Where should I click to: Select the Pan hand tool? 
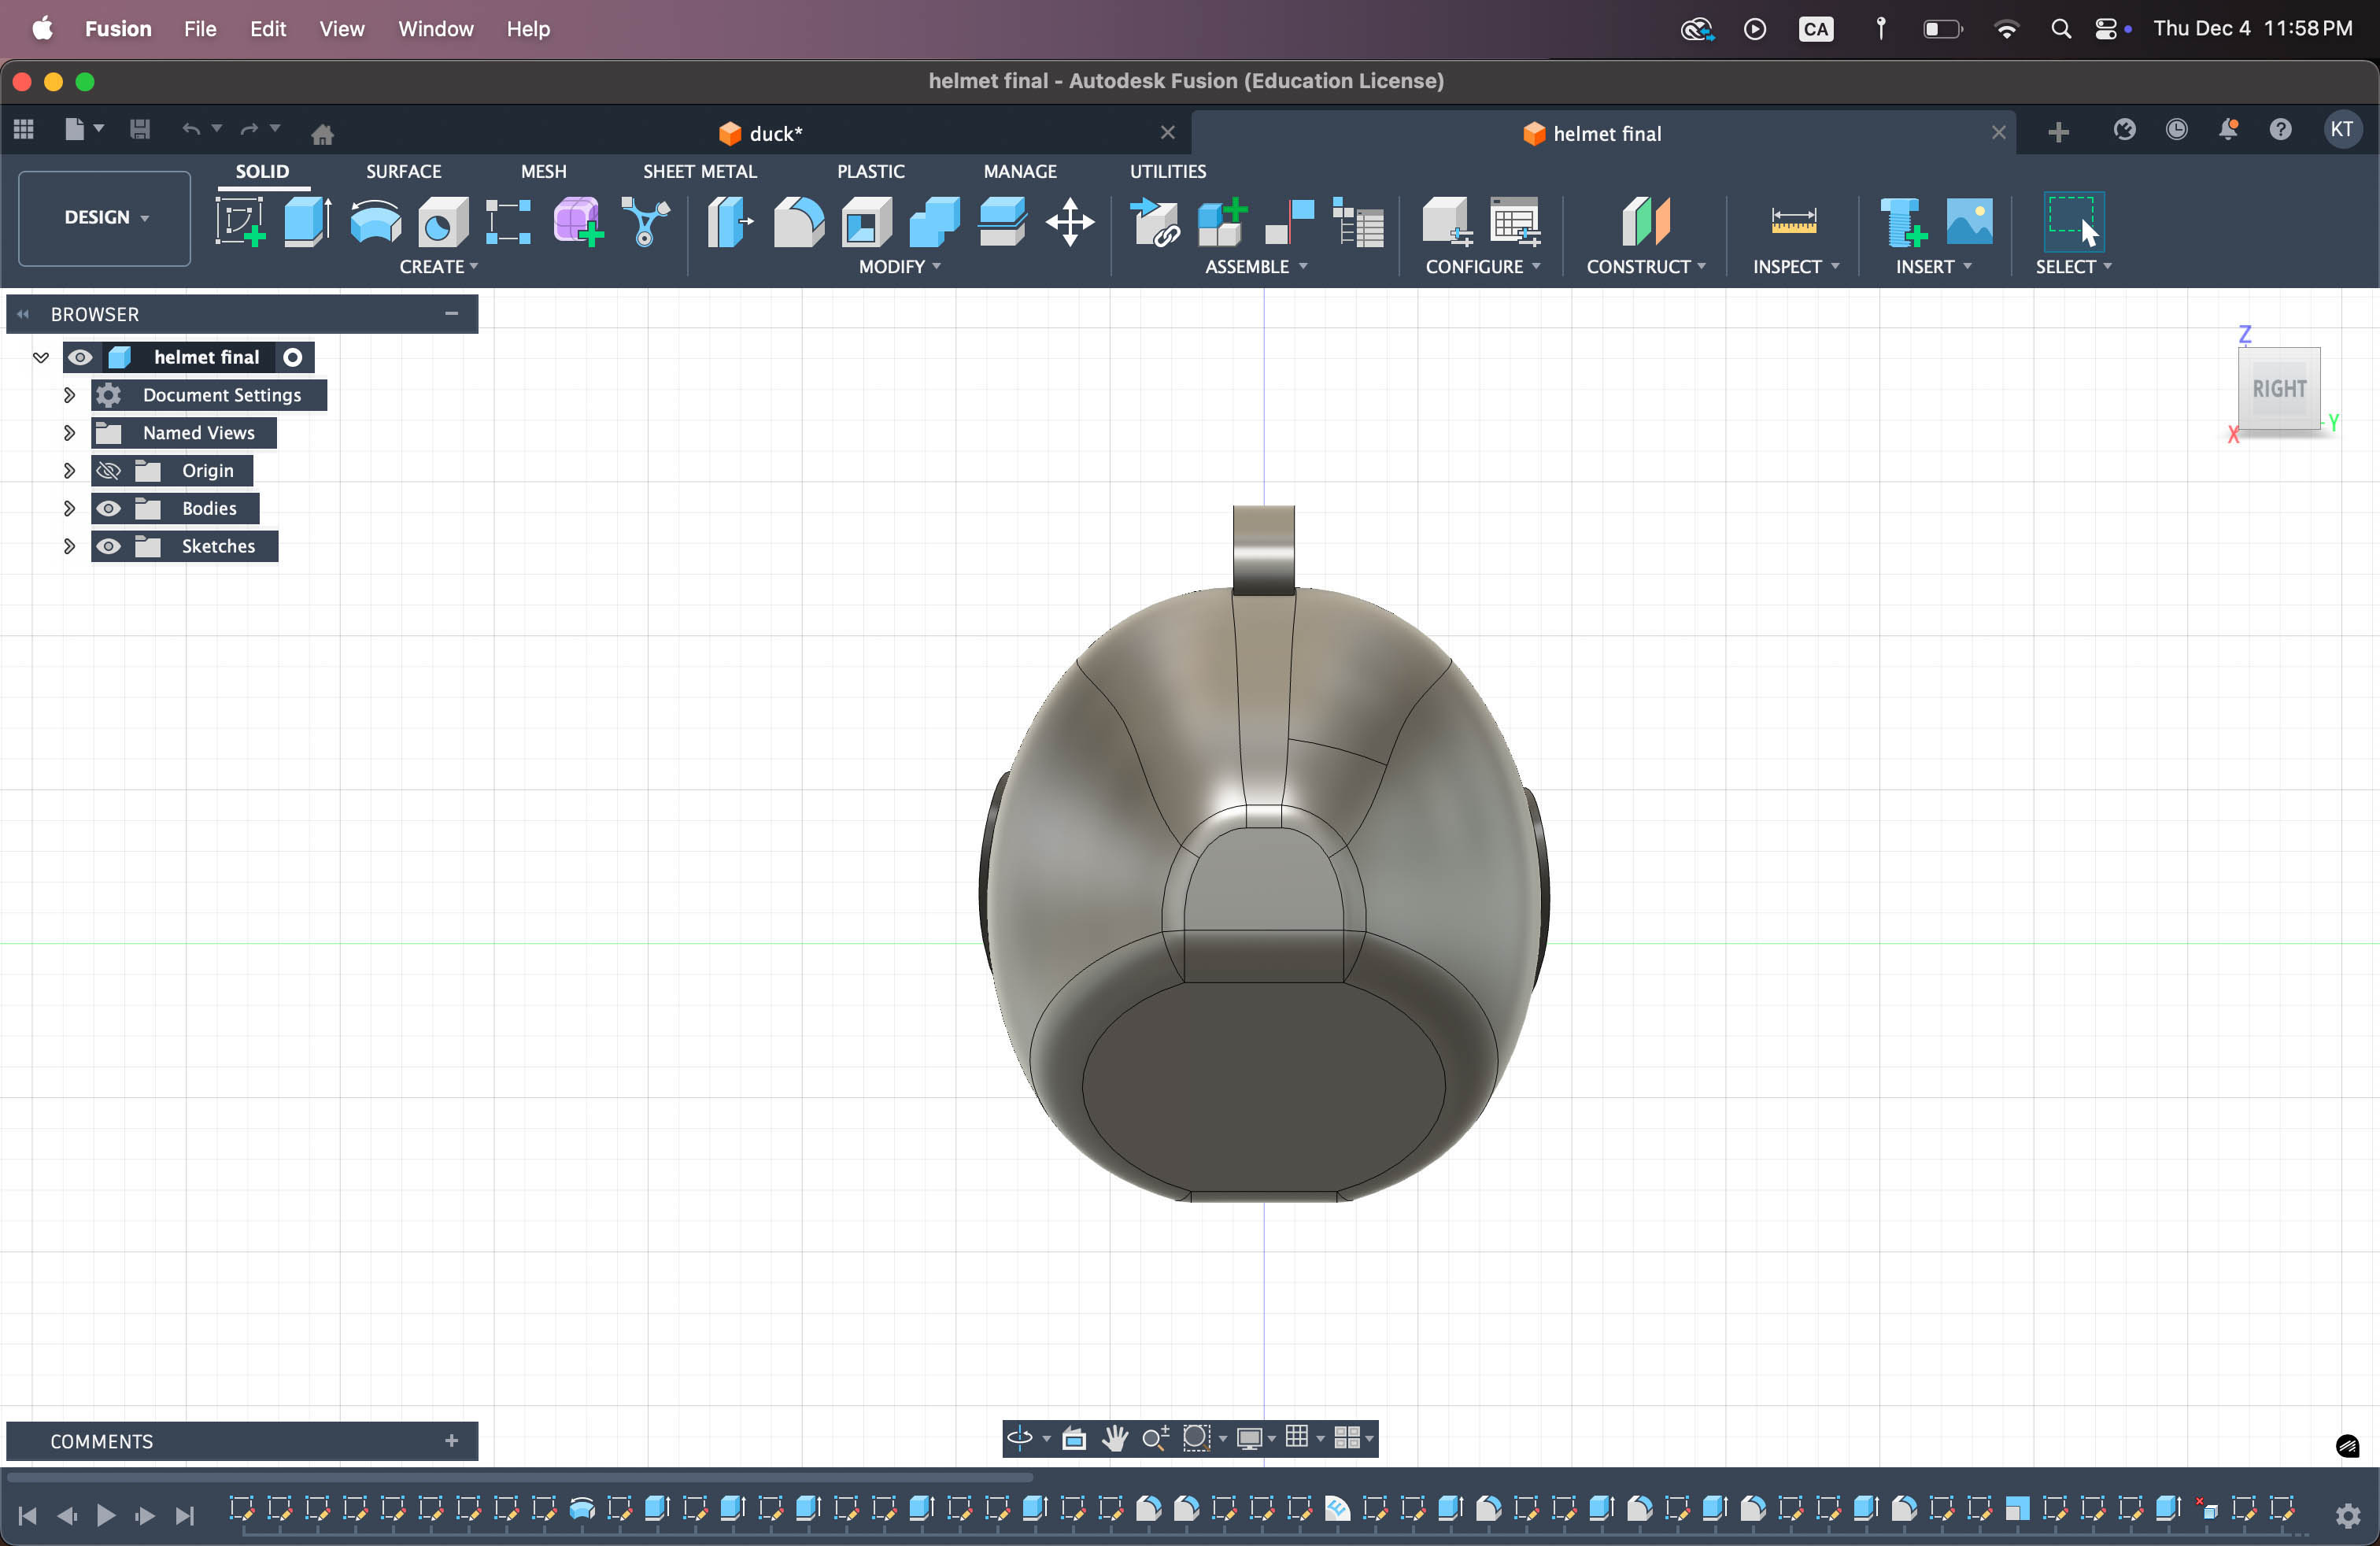point(1114,1438)
